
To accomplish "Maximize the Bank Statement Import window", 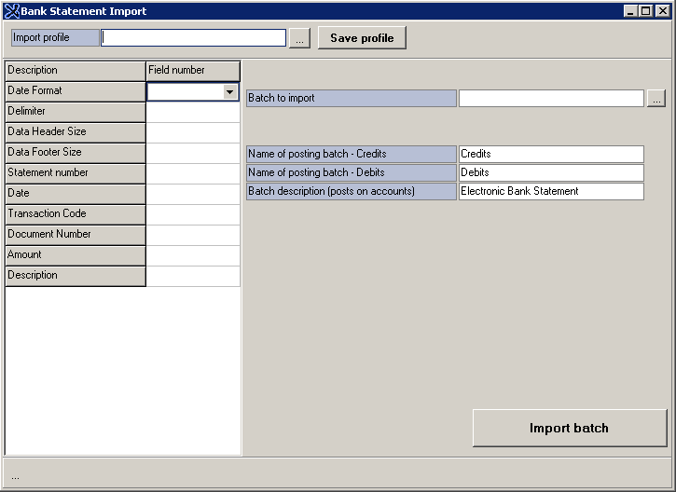I will pos(645,11).
